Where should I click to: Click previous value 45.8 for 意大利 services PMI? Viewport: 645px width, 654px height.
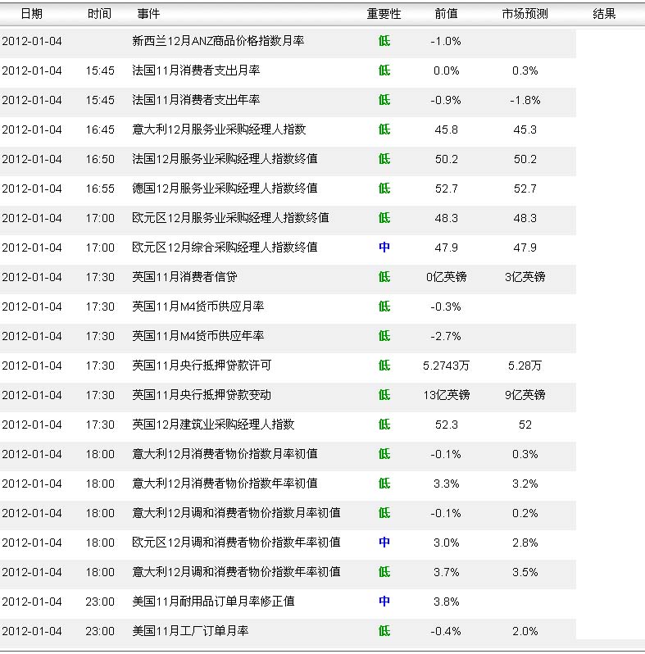coord(447,129)
